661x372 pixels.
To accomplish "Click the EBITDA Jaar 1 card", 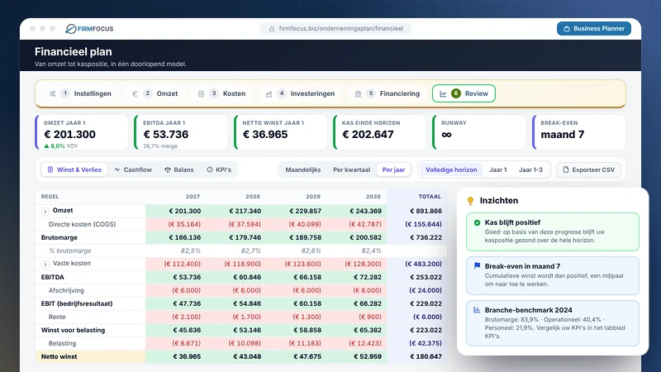I will (x=181, y=132).
